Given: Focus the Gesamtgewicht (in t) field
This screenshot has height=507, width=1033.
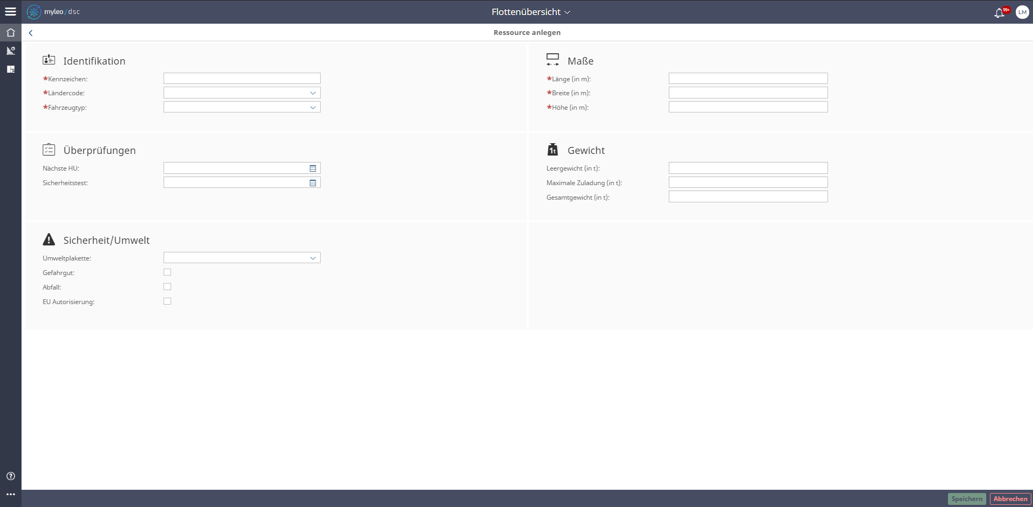Looking at the screenshot, I should 748,197.
